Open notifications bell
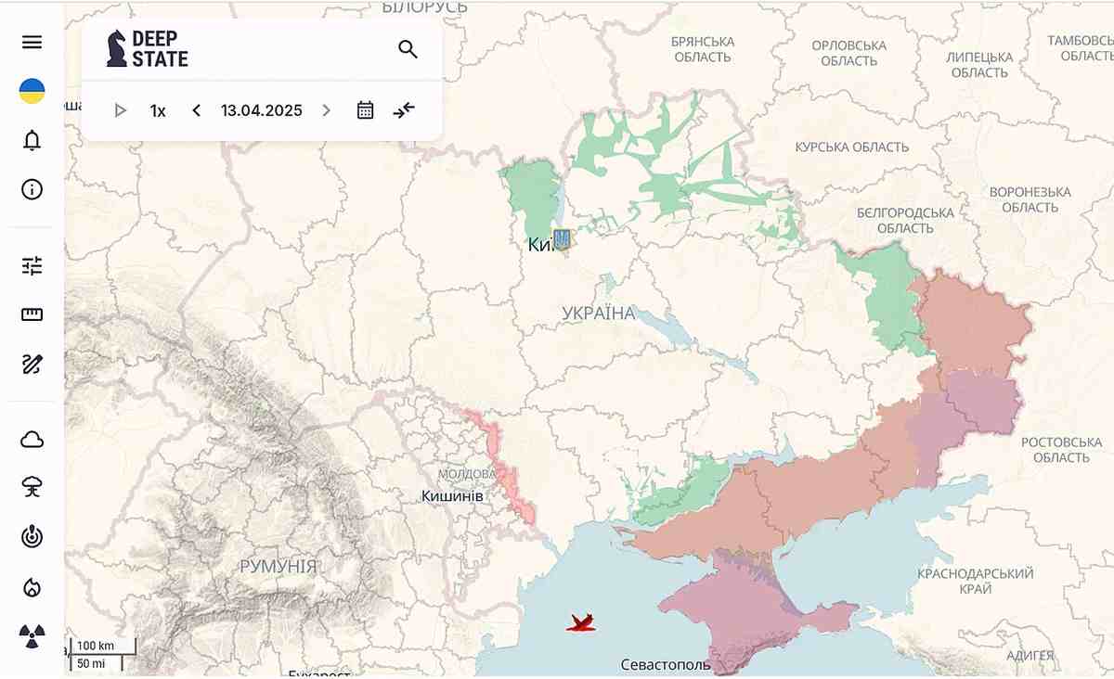The height and width of the screenshot is (679, 1114). pyautogui.click(x=32, y=140)
